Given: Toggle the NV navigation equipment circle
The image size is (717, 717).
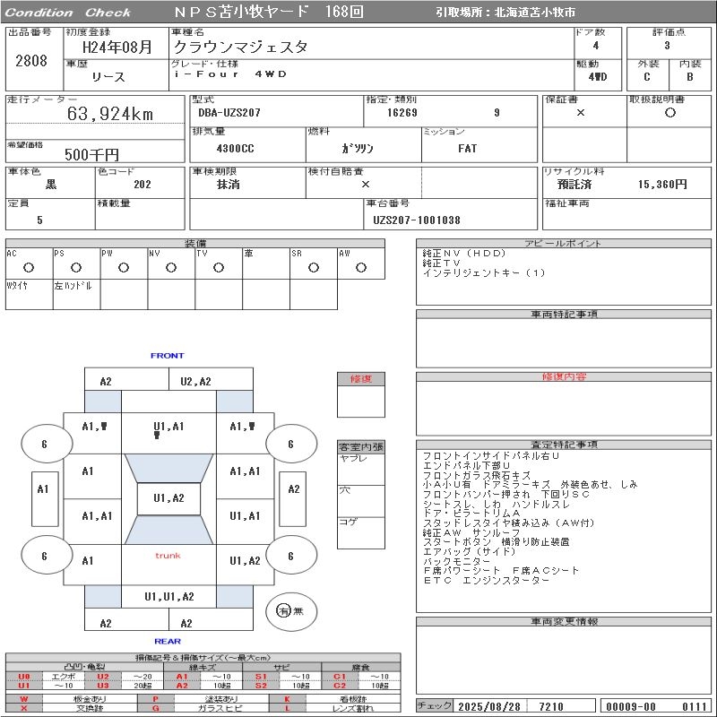Looking at the screenshot, I should click(170, 267).
